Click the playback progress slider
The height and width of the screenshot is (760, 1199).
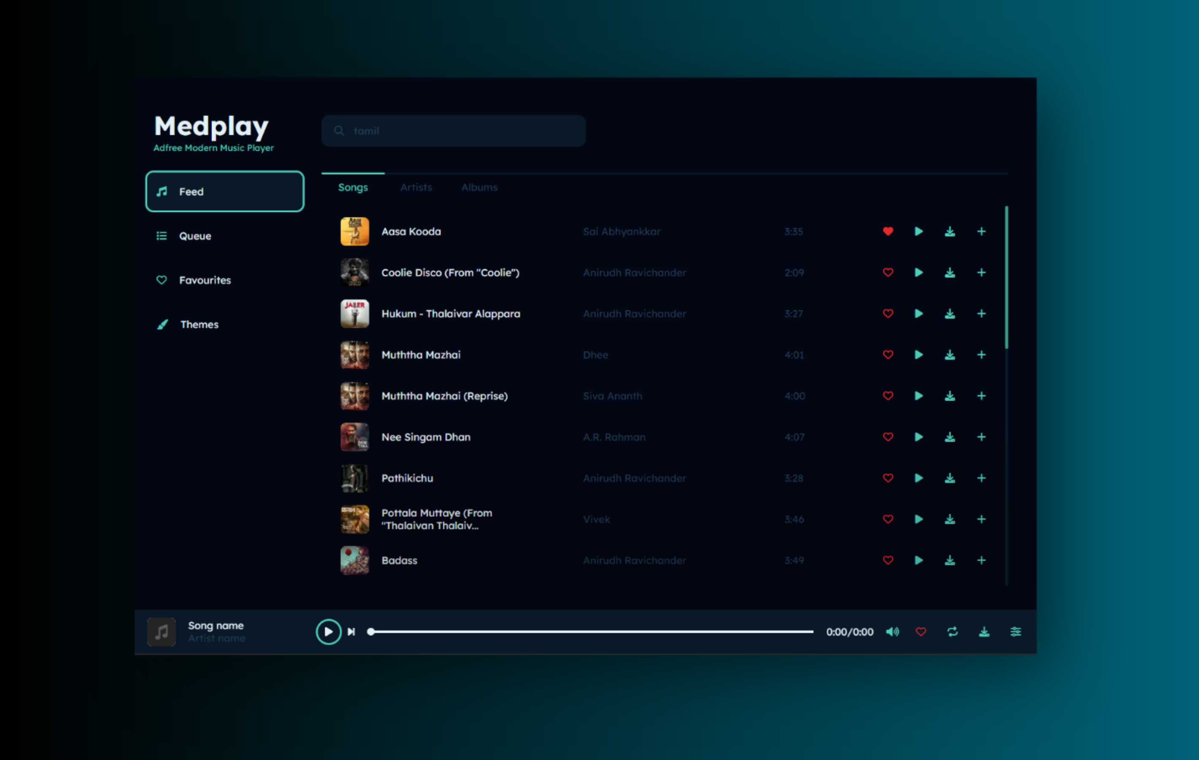591,632
